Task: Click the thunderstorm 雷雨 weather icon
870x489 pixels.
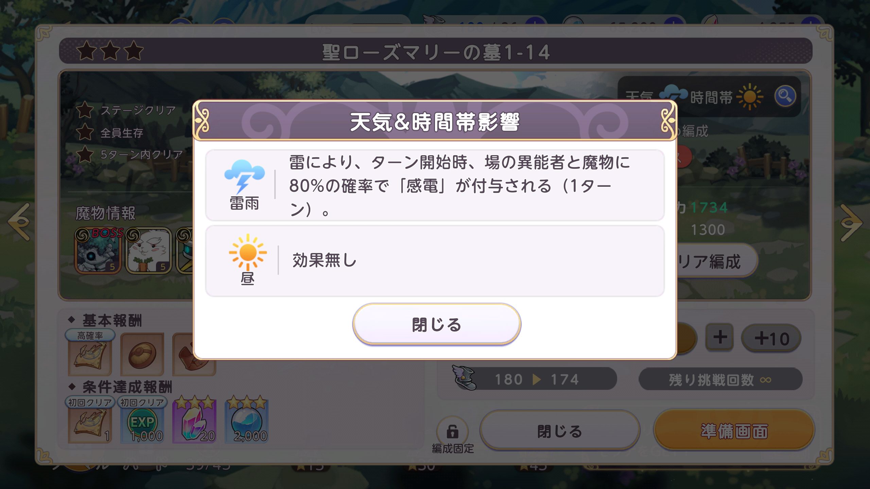Action: [x=244, y=177]
